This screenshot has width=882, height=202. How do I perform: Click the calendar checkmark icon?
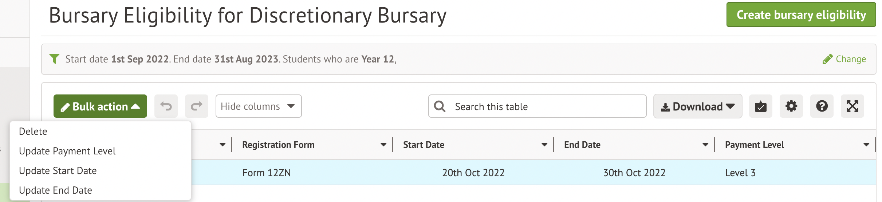point(760,106)
